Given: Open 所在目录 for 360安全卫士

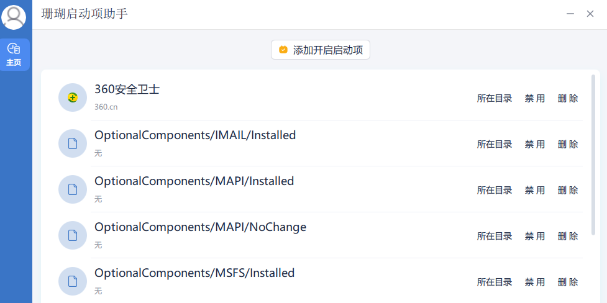Looking at the screenshot, I should point(495,98).
